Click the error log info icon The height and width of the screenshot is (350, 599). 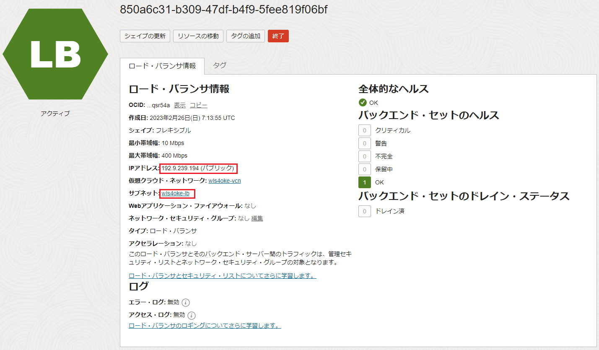tap(186, 302)
